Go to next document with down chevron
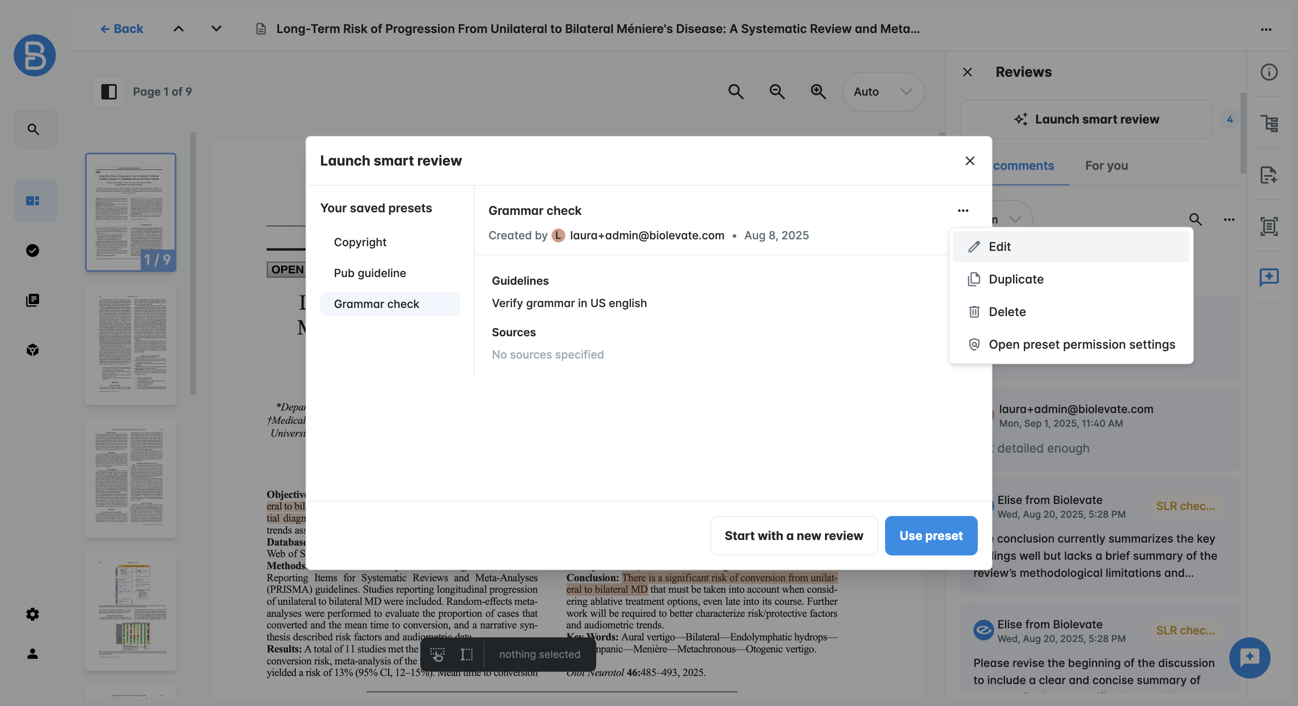The height and width of the screenshot is (706, 1298). 216,29
